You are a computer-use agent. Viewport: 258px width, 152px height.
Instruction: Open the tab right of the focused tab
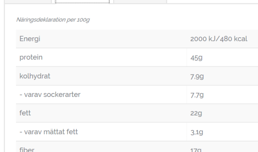point(140,2)
